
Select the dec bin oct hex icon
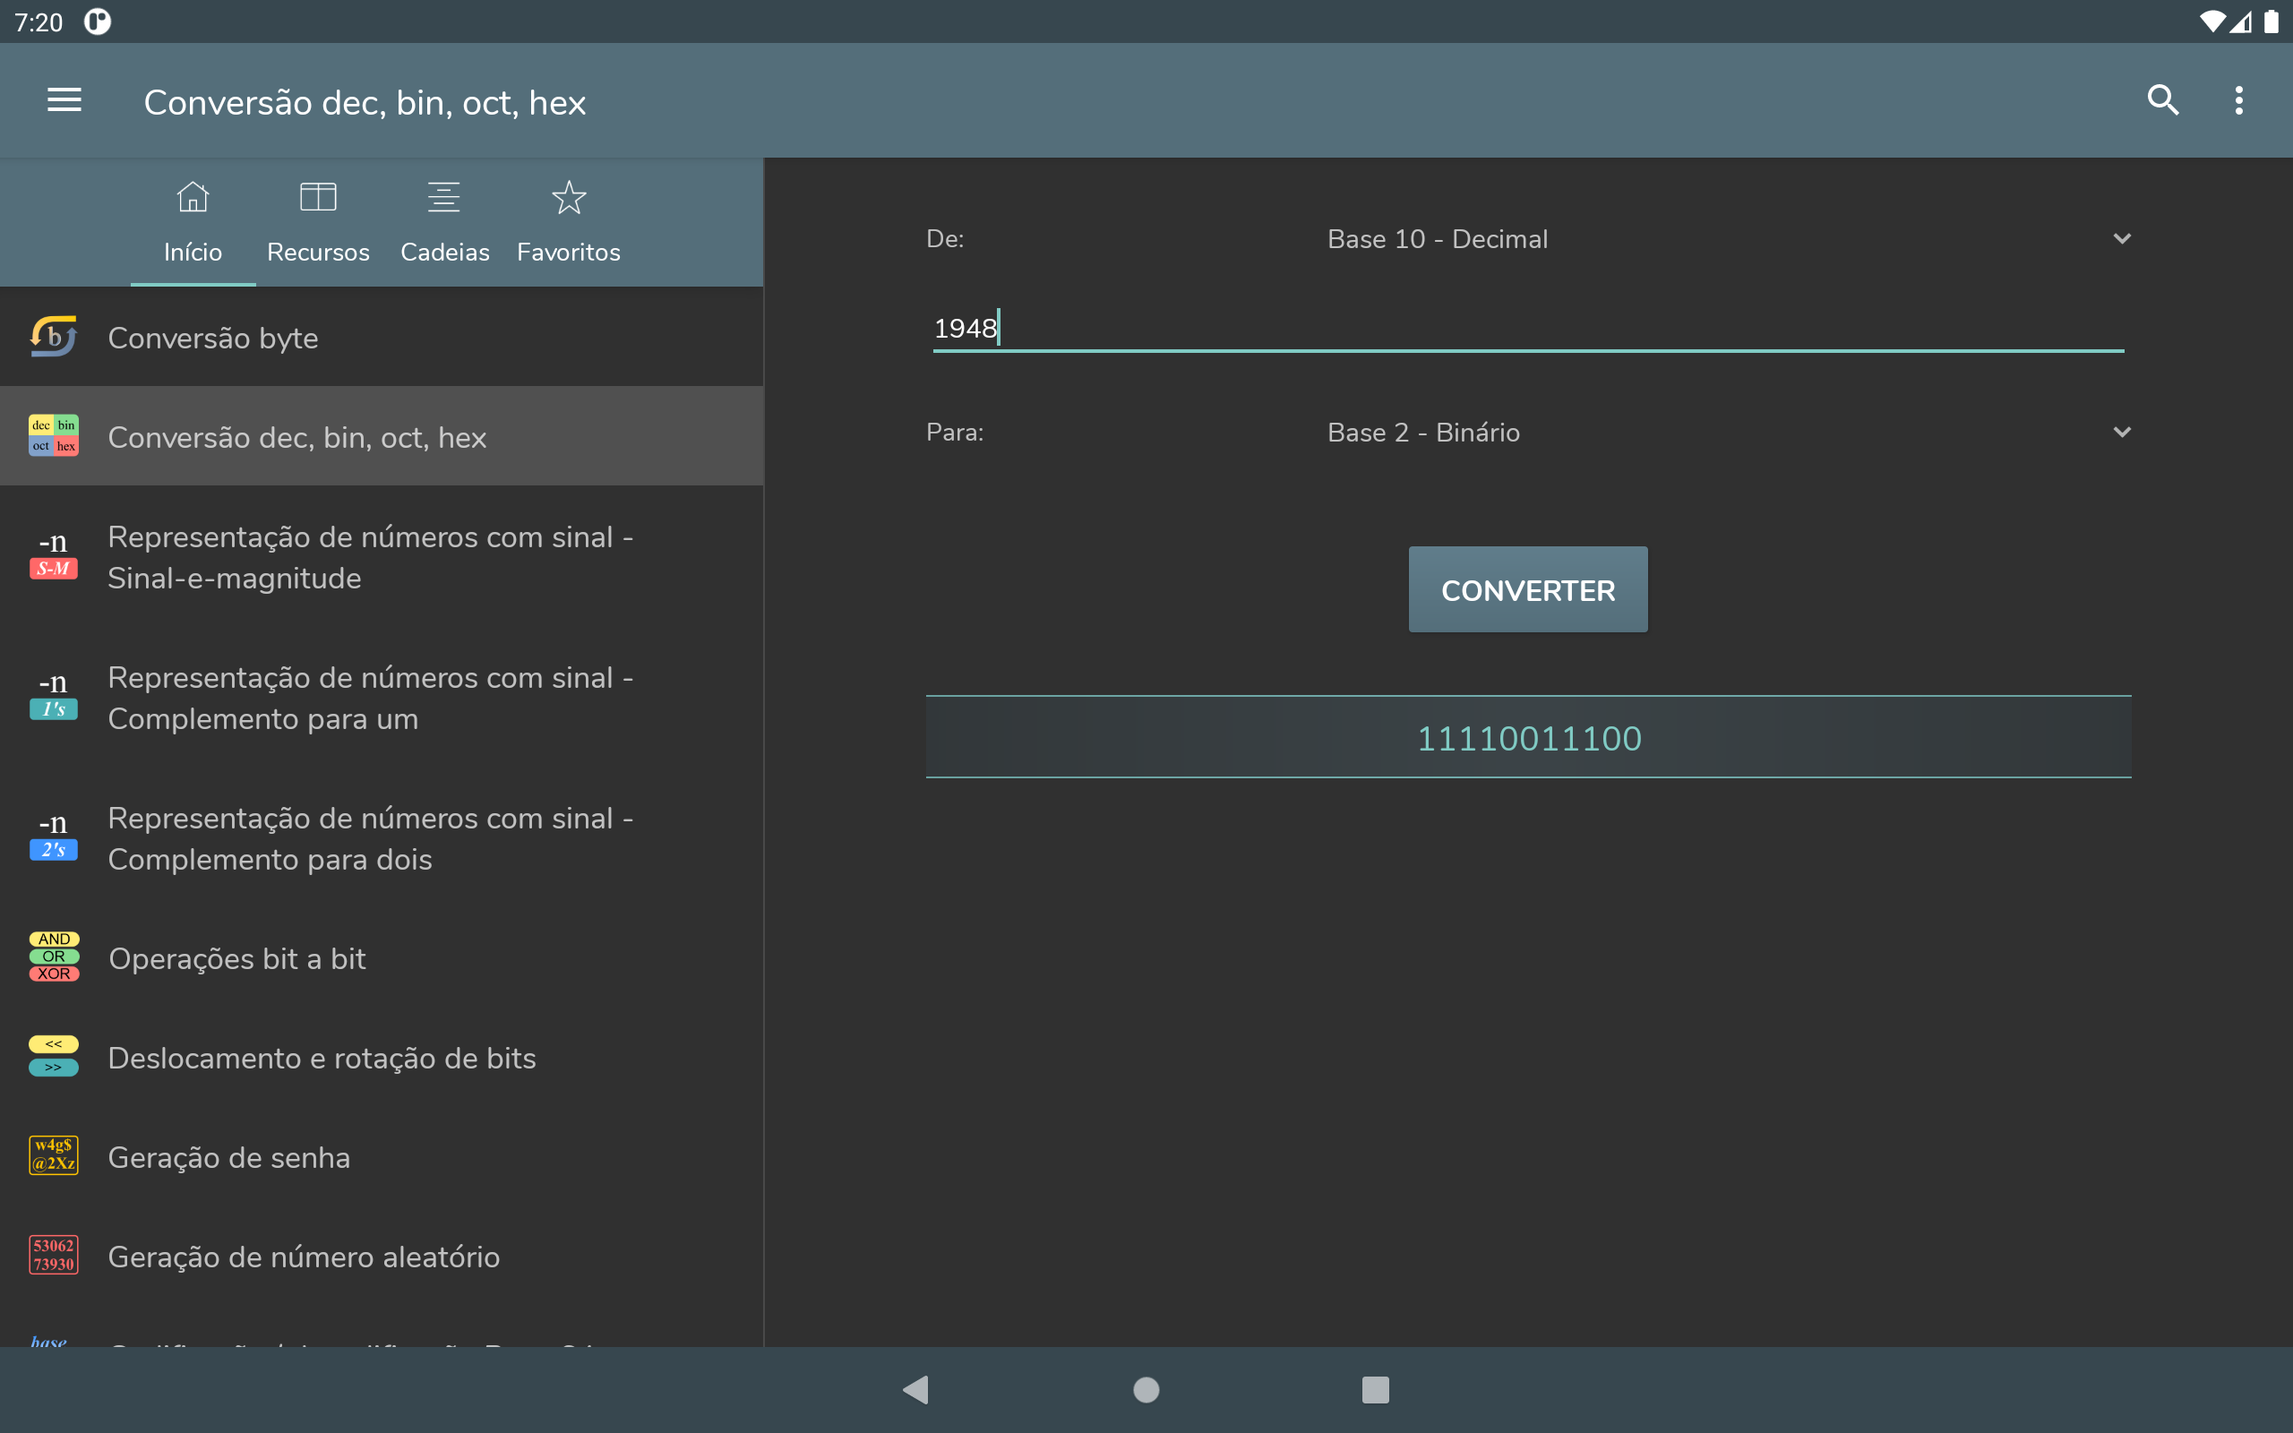(54, 436)
